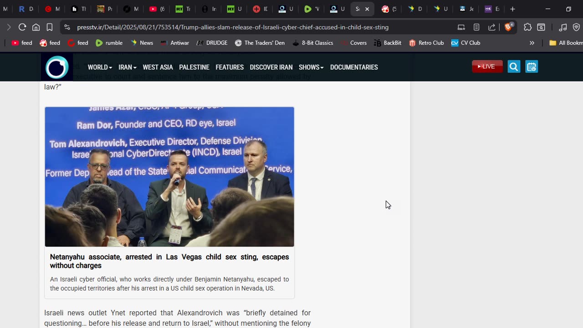This screenshot has height=328, width=583.
Task: Switch to the YouTube tab
Action: tap(157, 9)
